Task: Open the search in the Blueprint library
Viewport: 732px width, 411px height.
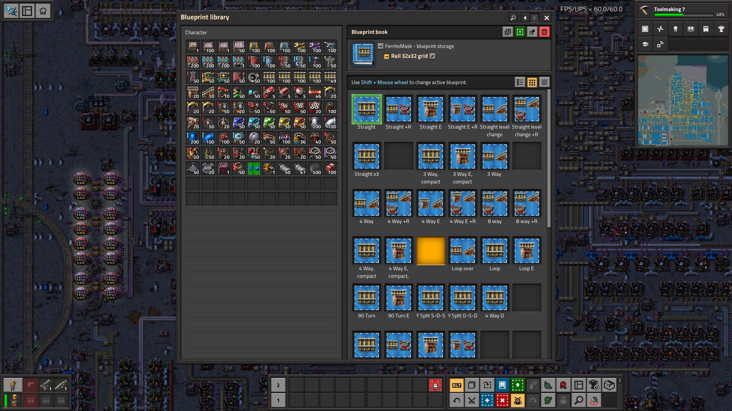Action: point(513,18)
